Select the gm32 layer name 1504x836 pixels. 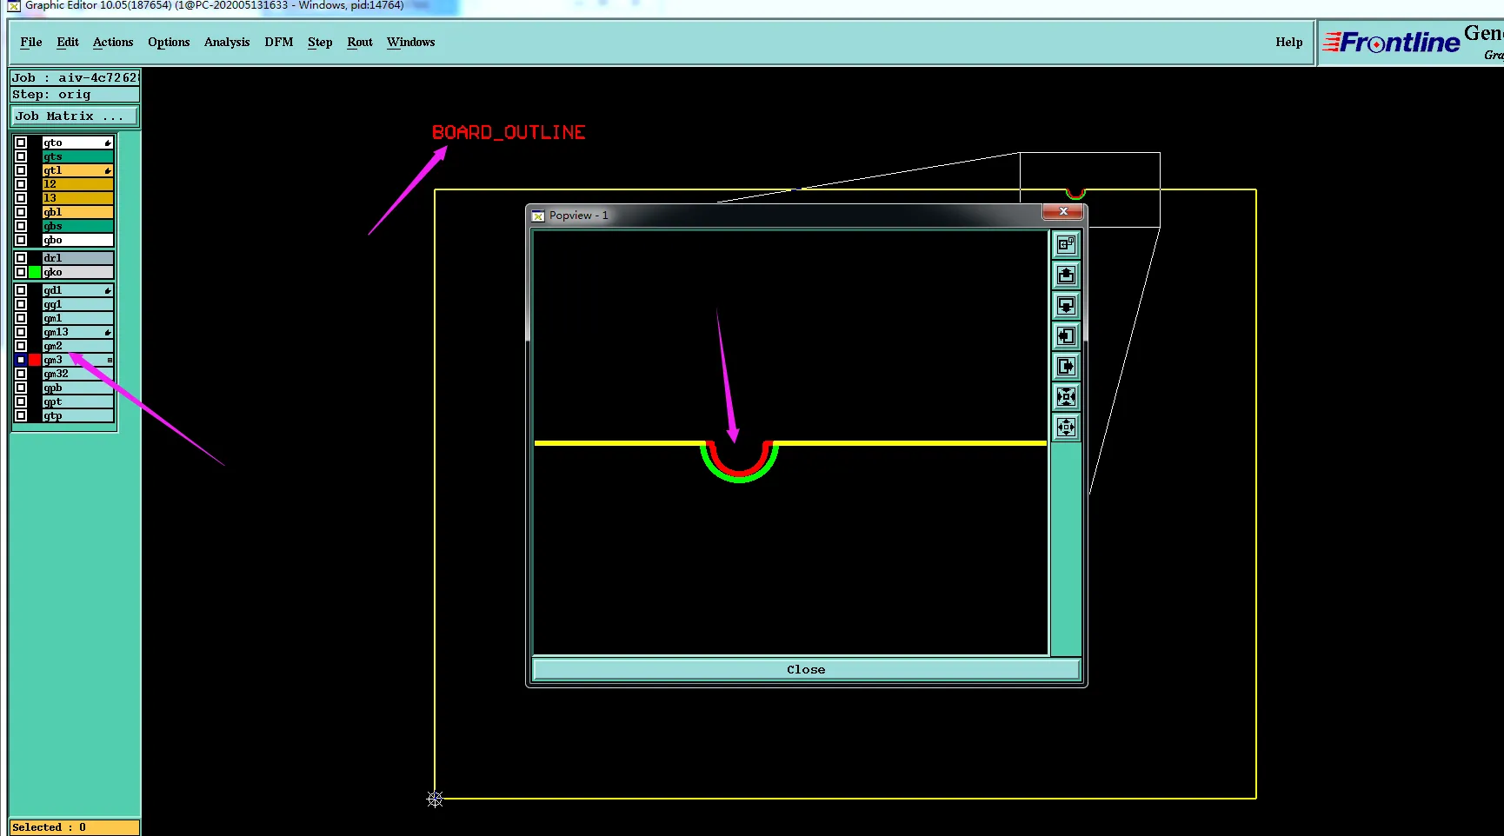[x=78, y=374]
